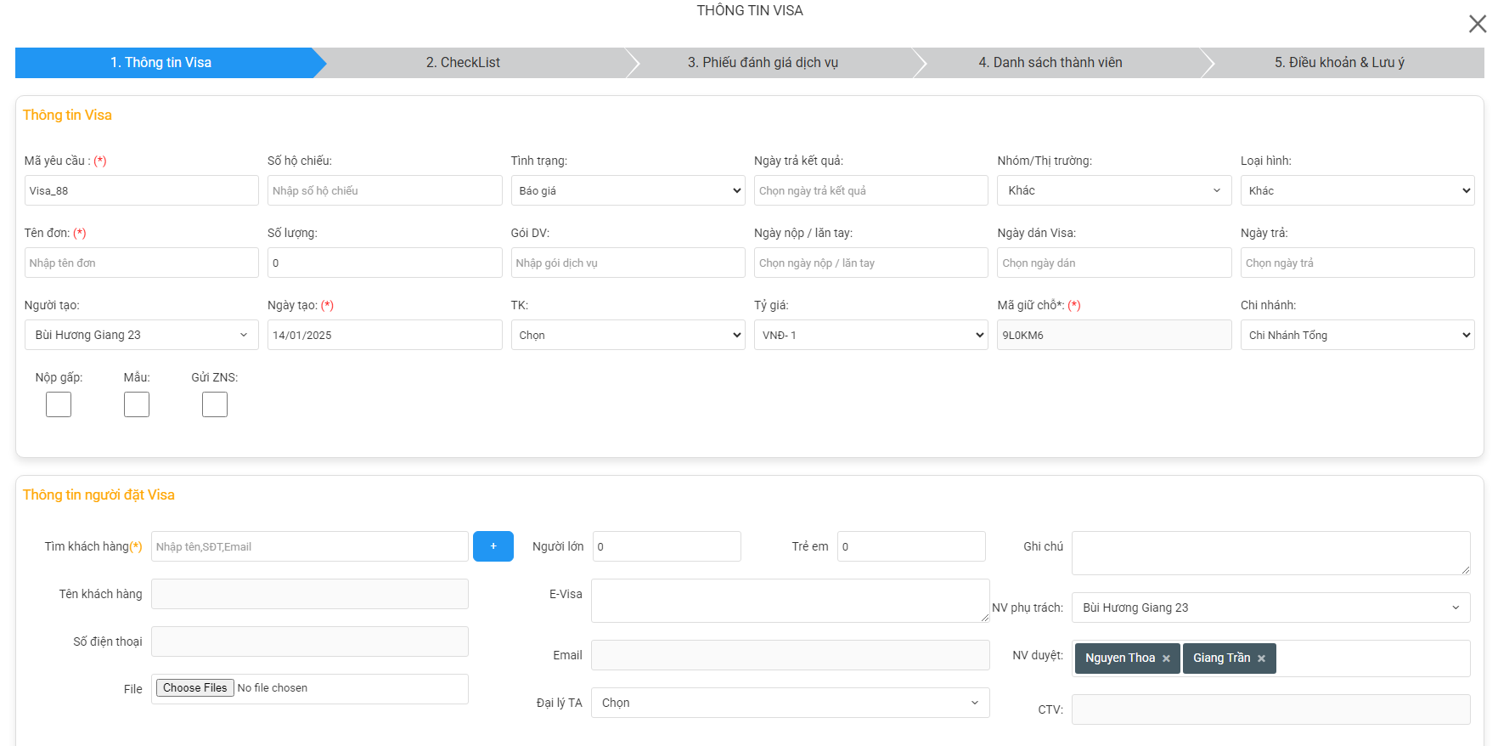Viewport: 1498px width, 746px height.
Task: Remove Nguyen Thoa tag from NV duyệt
Action: point(1166,658)
